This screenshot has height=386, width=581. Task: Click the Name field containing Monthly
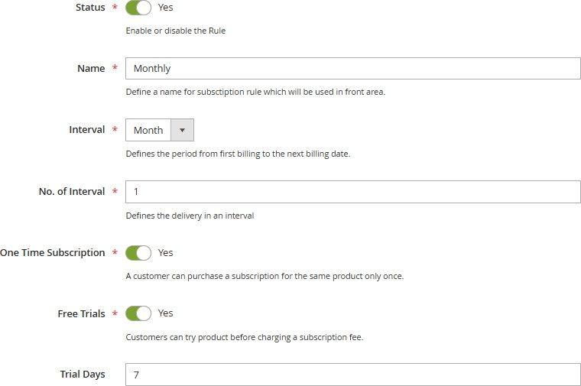352,68
